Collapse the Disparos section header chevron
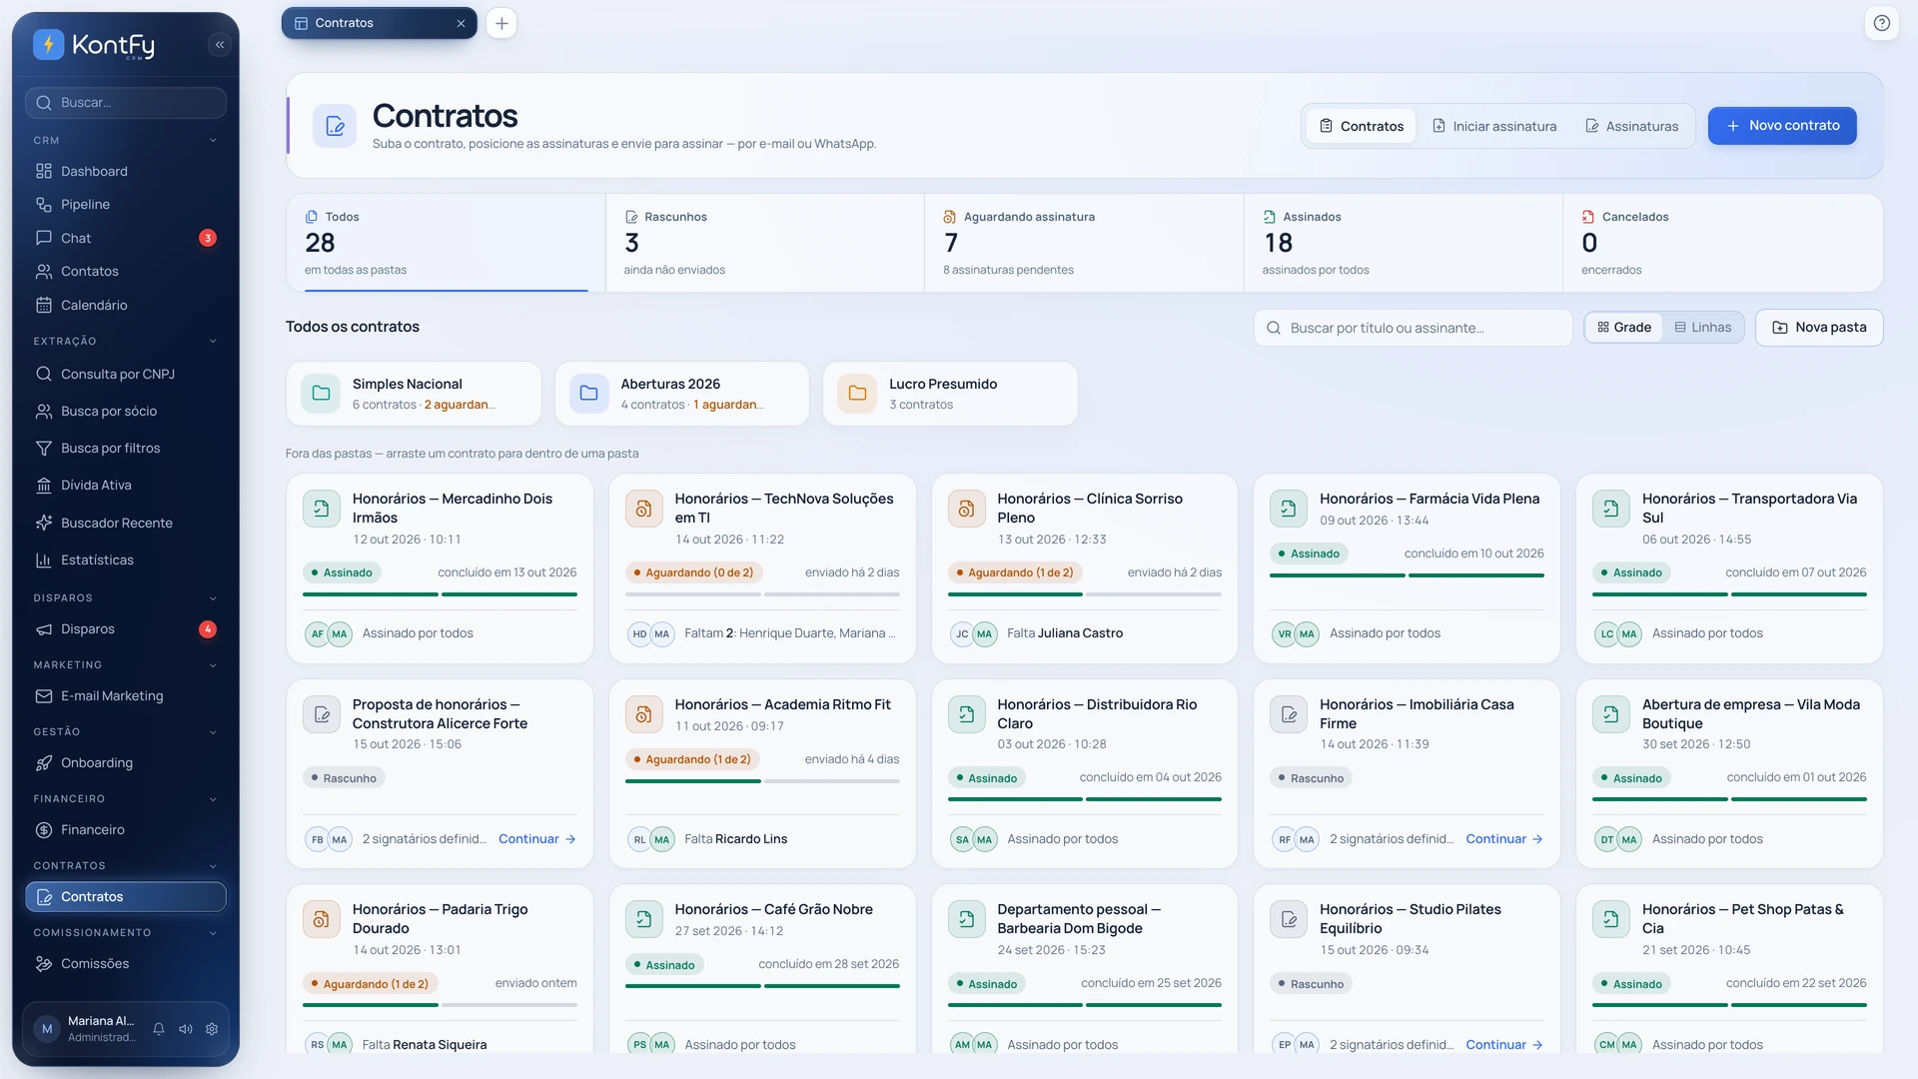Image resolution: width=1918 pixels, height=1079 pixels. [x=213, y=598]
